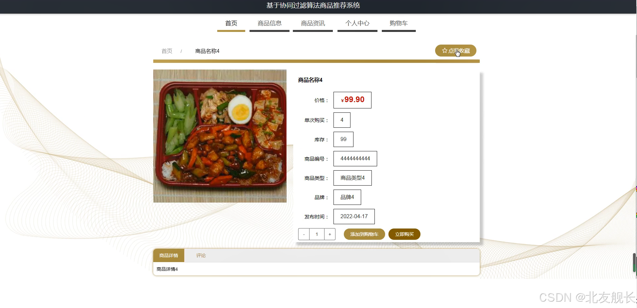Image resolution: width=637 pixels, height=308 pixels.
Task: Open the 商品资讯 navigation item
Action: (313, 23)
